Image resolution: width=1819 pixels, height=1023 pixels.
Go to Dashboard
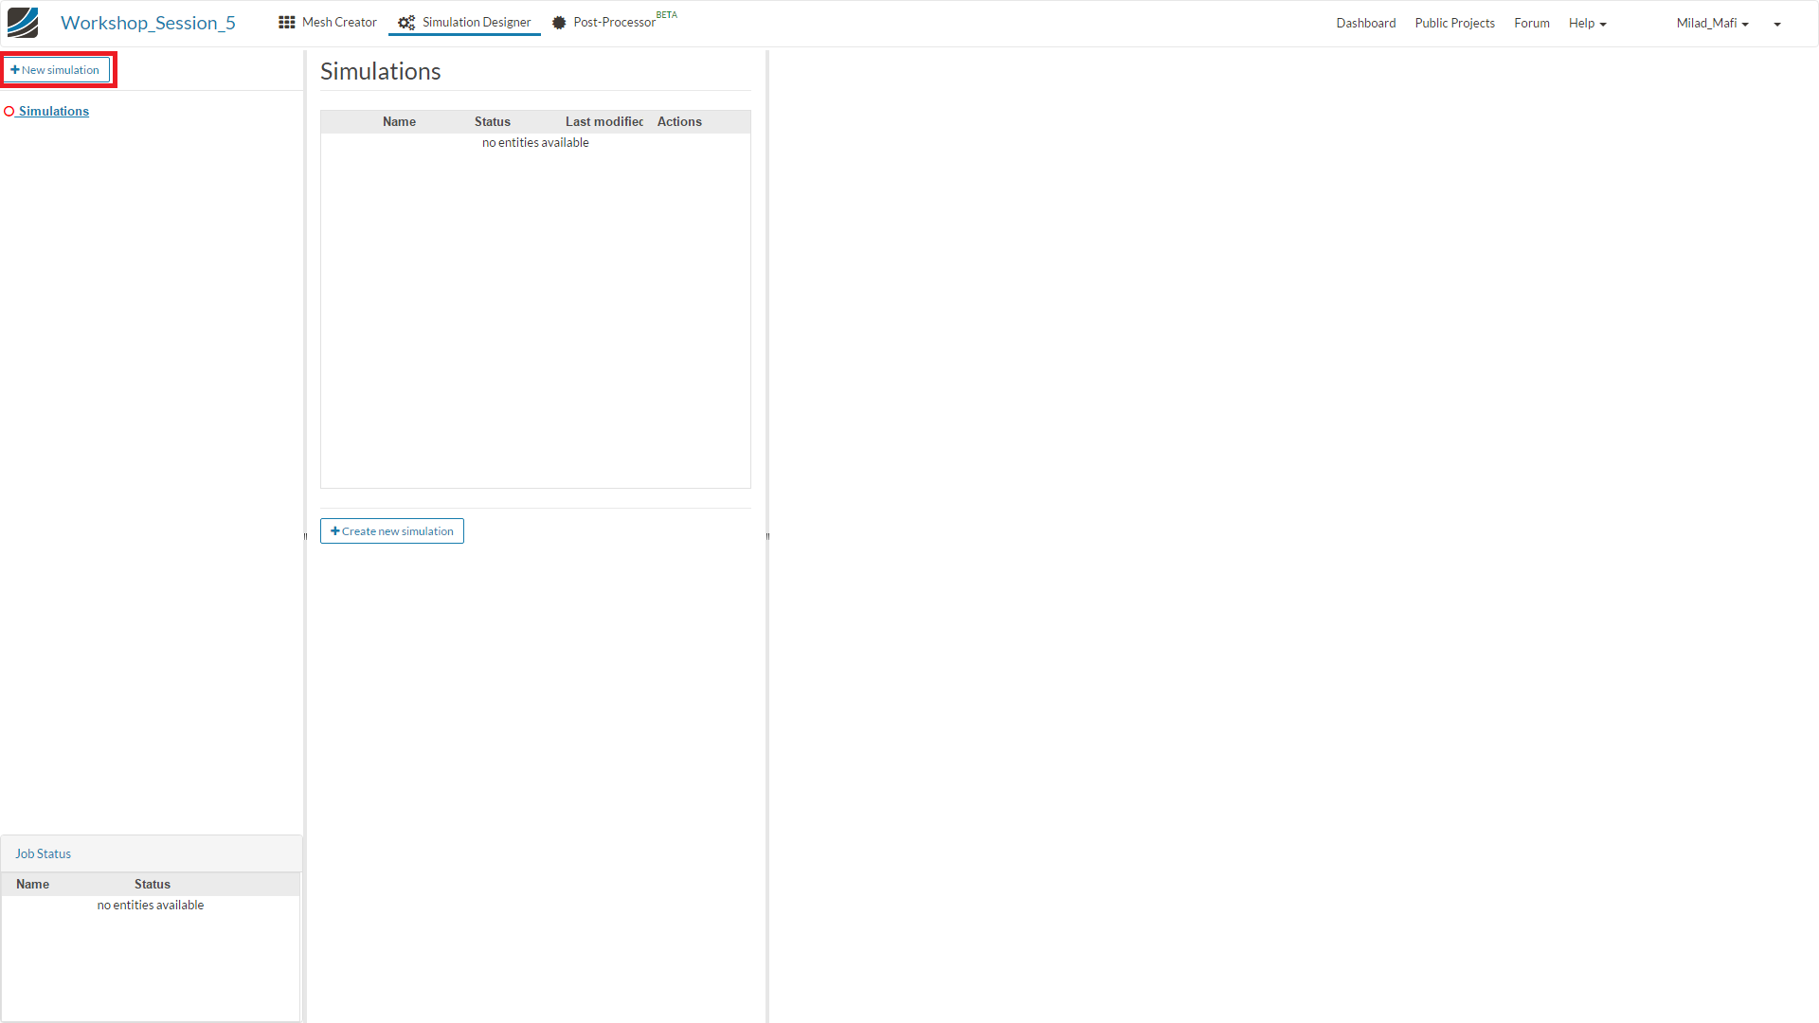pyautogui.click(x=1365, y=23)
